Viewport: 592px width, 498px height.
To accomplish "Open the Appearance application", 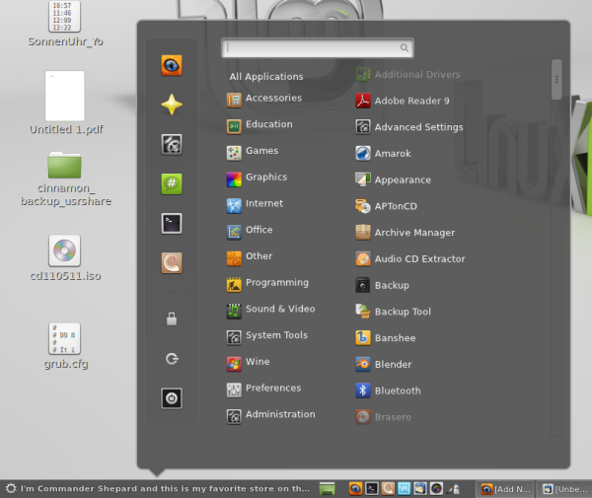I will pyautogui.click(x=394, y=179).
